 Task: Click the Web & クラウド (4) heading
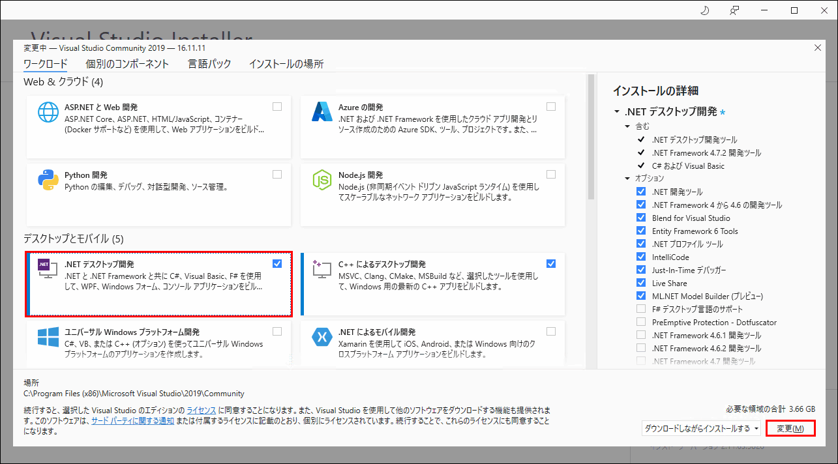pyautogui.click(x=63, y=81)
